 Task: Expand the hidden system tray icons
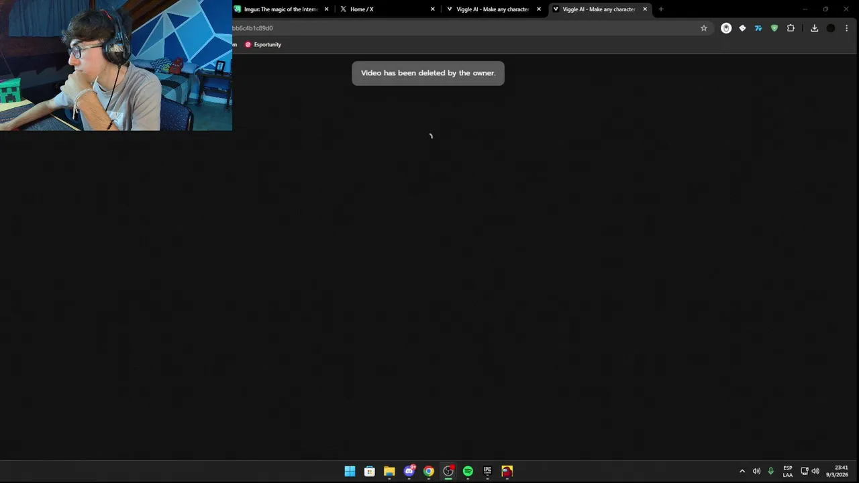coord(742,471)
